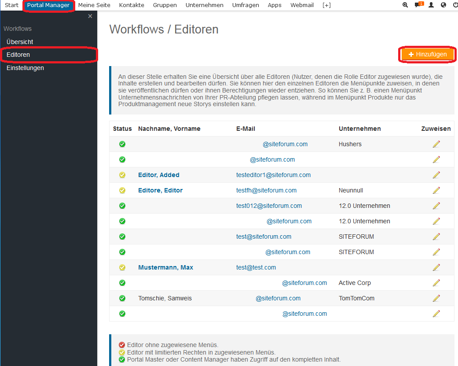Click the Hushers company cell
This screenshot has width=458, height=366.
click(x=350, y=144)
